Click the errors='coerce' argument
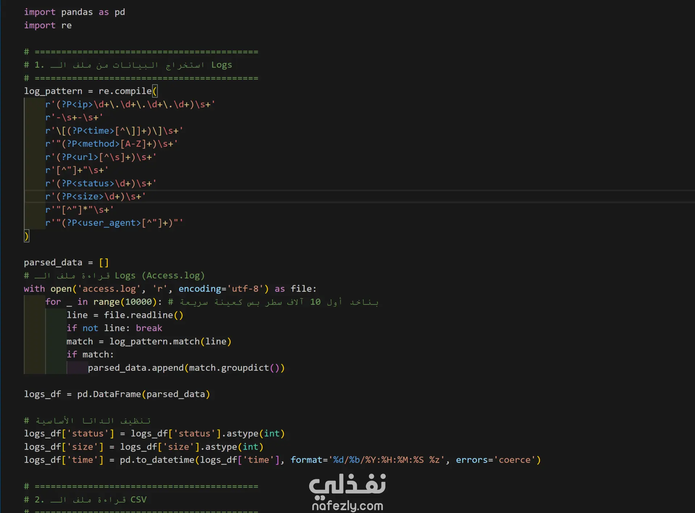This screenshot has height=513, width=695. [x=496, y=460]
